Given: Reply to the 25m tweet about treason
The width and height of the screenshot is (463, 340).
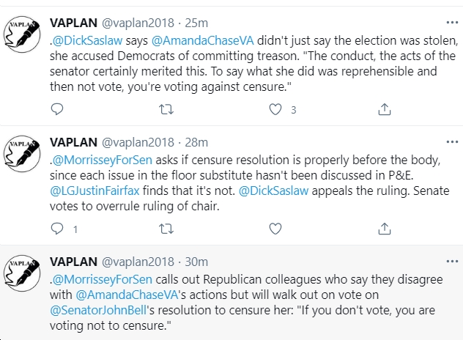Looking at the screenshot, I should tap(57, 109).
